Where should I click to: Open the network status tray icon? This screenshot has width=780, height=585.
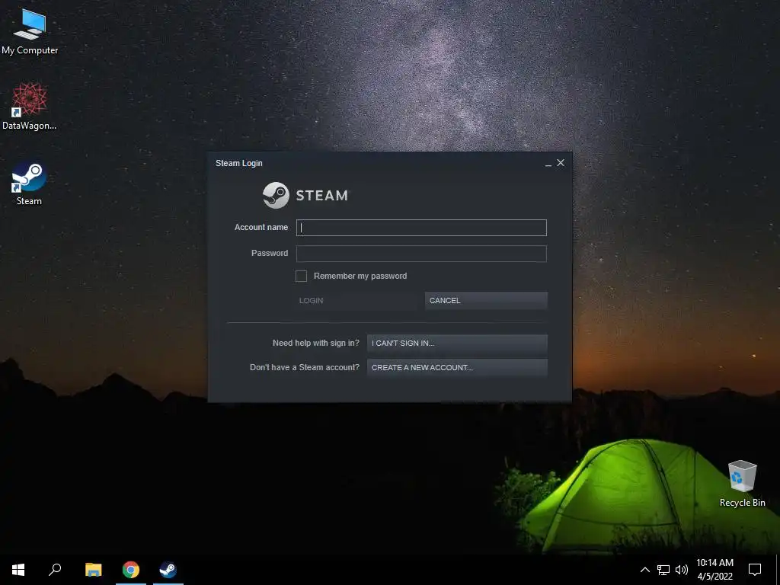coord(663,570)
